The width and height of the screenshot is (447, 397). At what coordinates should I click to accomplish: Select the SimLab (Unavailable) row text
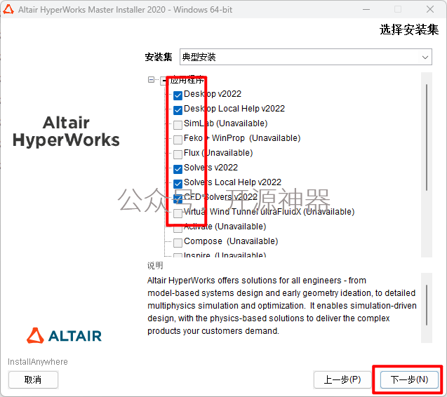225,123
